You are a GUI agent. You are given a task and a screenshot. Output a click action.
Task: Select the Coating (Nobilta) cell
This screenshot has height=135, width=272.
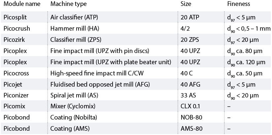point(70,118)
